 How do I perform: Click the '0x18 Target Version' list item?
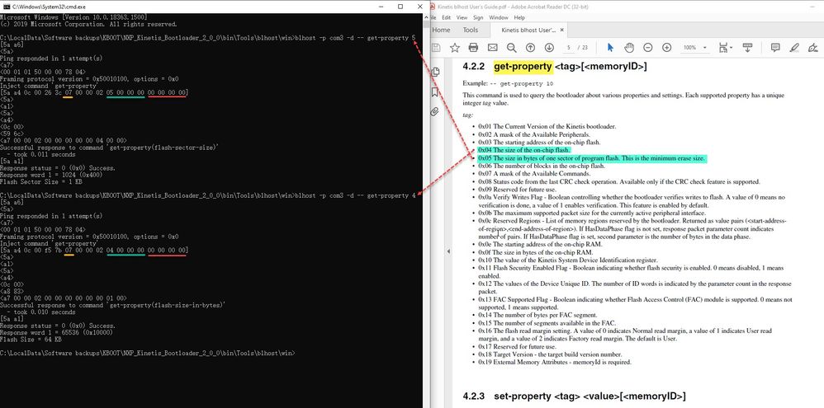(x=550, y=354)
